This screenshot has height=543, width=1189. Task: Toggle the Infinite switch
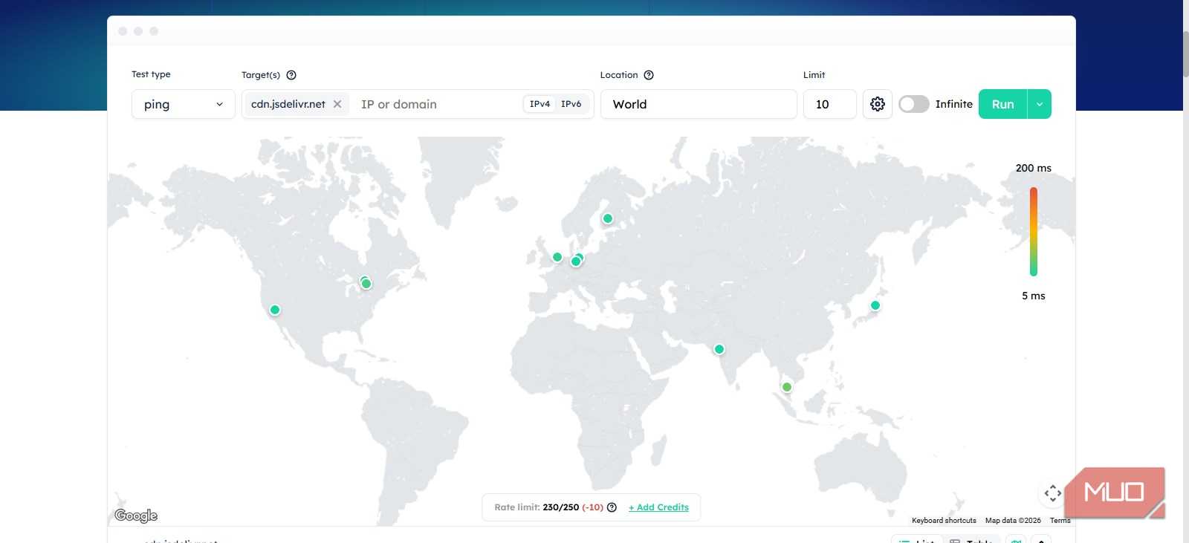pyautogui.click(x=914, y=104)
